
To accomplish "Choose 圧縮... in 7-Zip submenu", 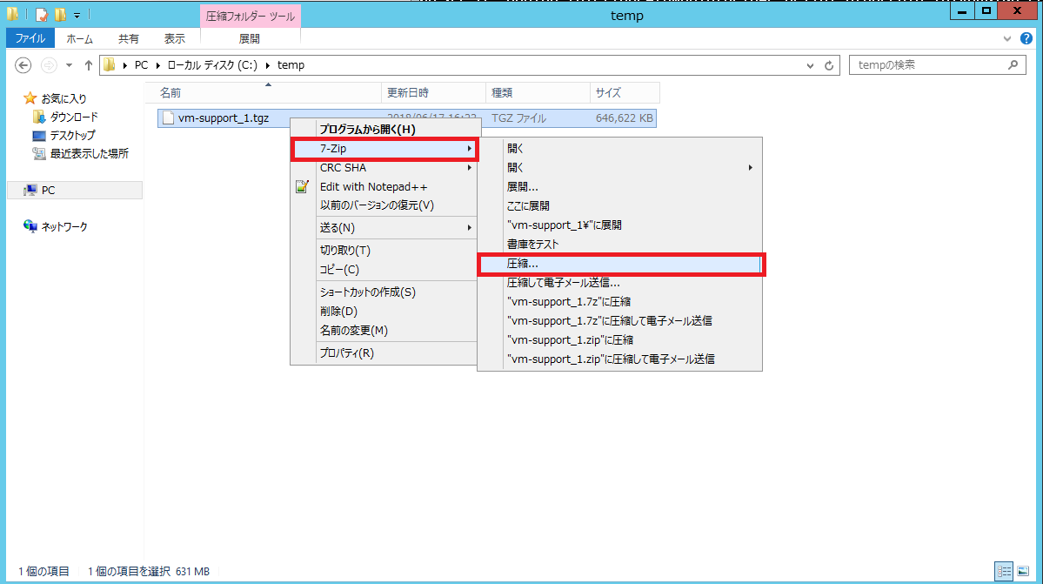I will pyautogui.click(x=620, y=264).
